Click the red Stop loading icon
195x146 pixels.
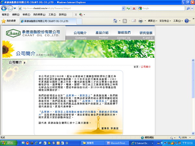tap(134, 8)
